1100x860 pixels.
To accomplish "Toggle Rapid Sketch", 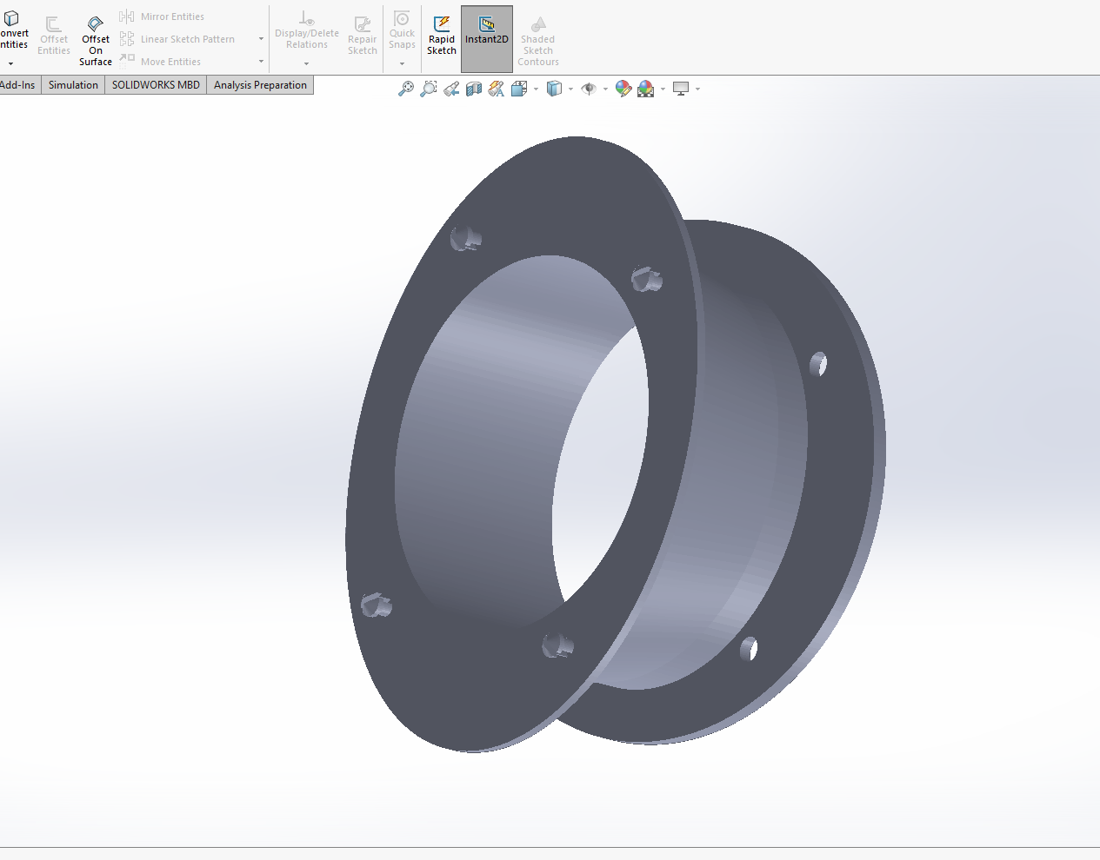I will 442,36.
